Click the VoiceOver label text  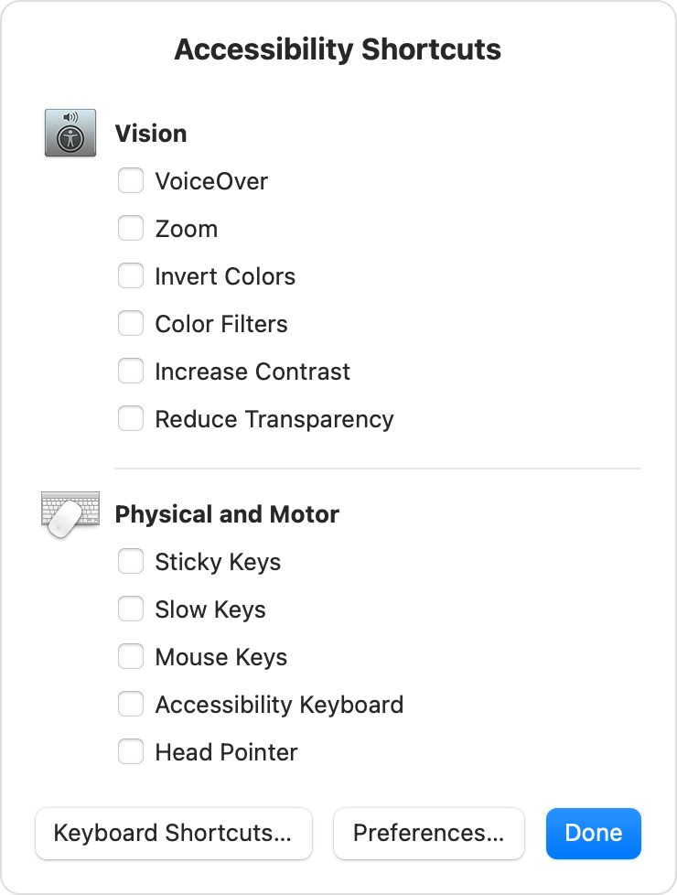[x=212, y=181]
